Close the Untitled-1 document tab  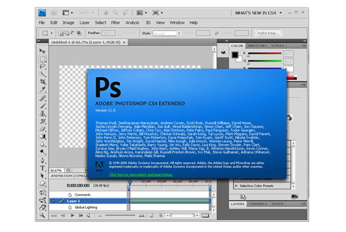(x=124, y=42)
